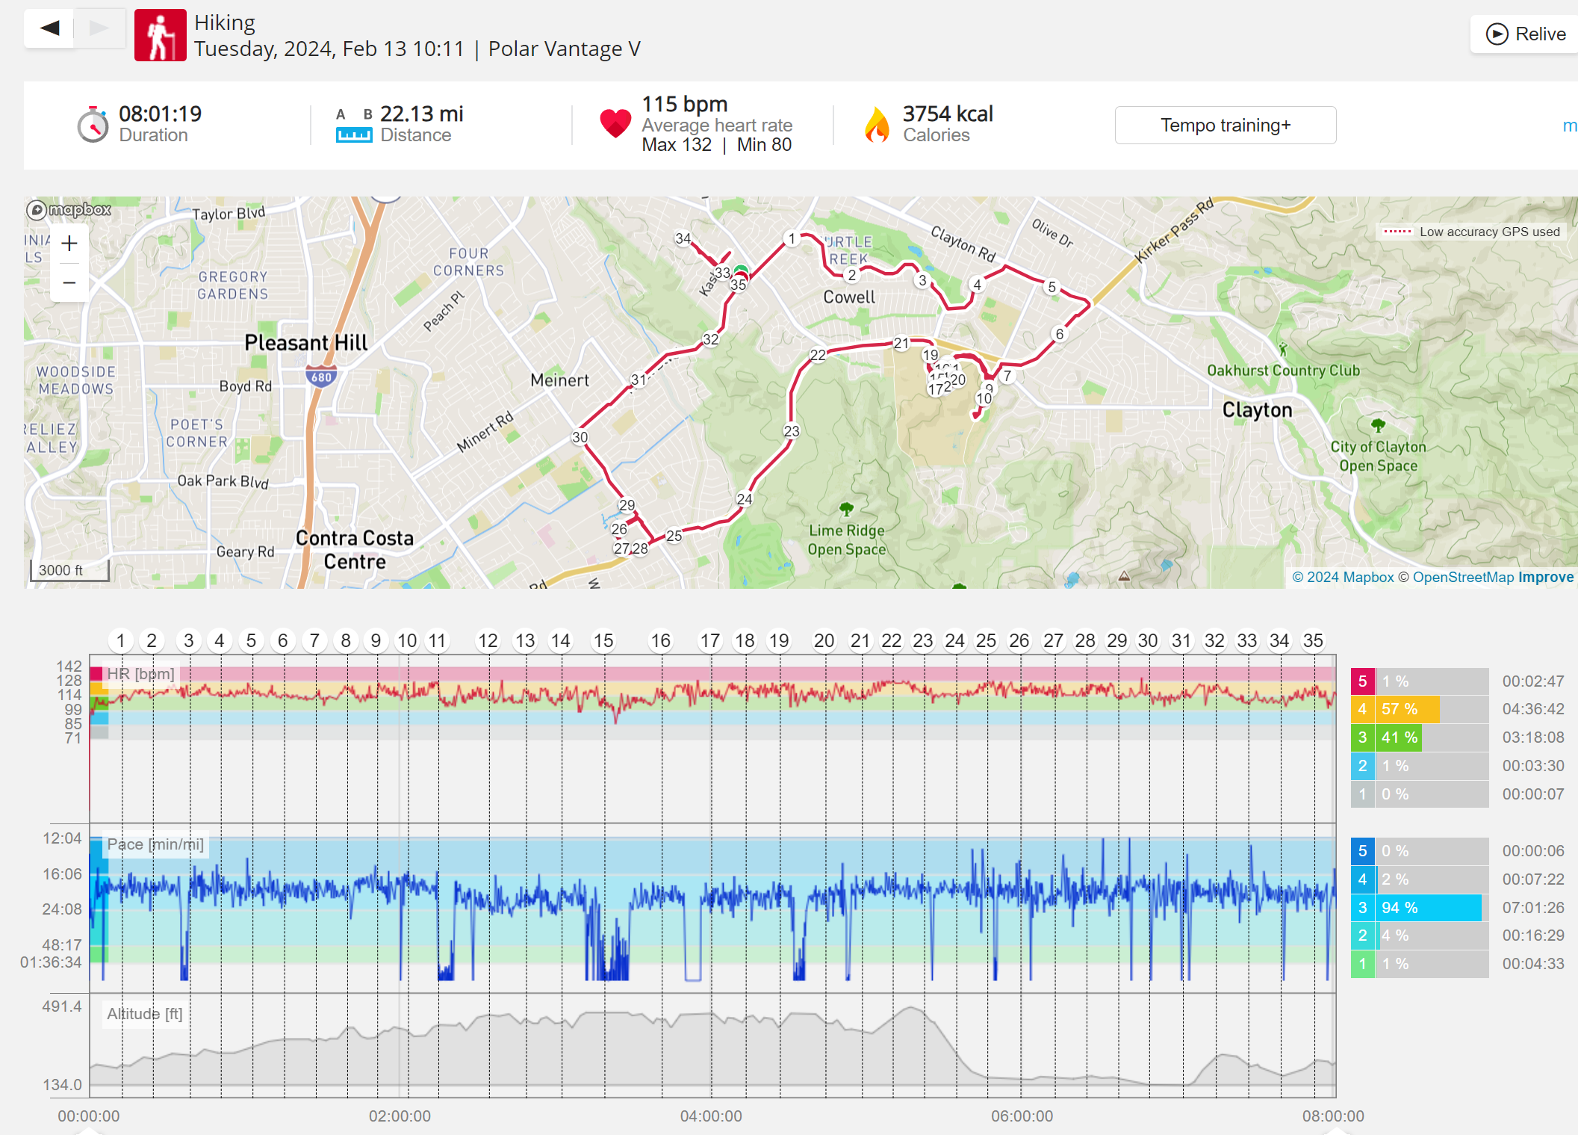Click map waypoint marker 23
Screen dimensions: 1578x1135
pos(791,431)
